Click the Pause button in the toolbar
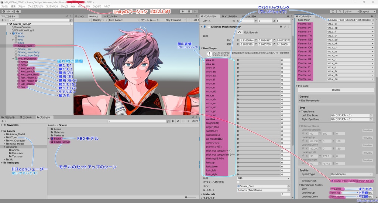This screenshot has width=378, height=203. [x=189, y=11]
